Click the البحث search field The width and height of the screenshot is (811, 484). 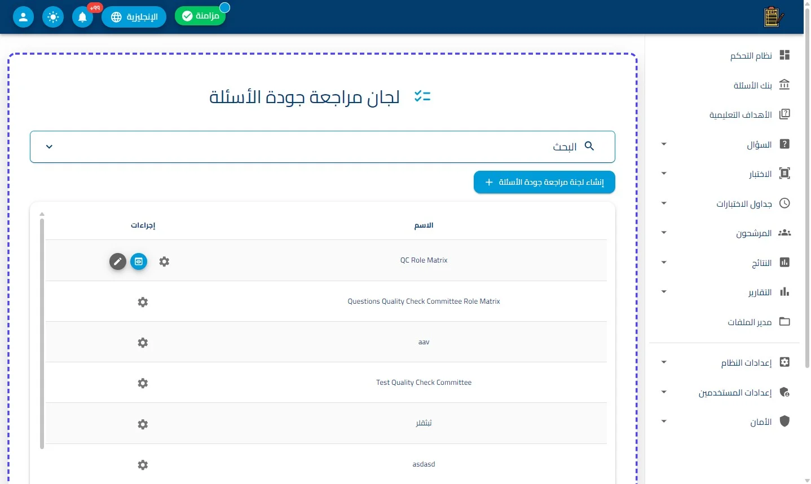pos(322,146)
